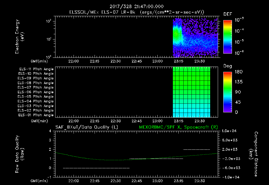Select the ELS-06 Pitch Angle label
This screenshot has width=269, height=185.
[35, 92]
